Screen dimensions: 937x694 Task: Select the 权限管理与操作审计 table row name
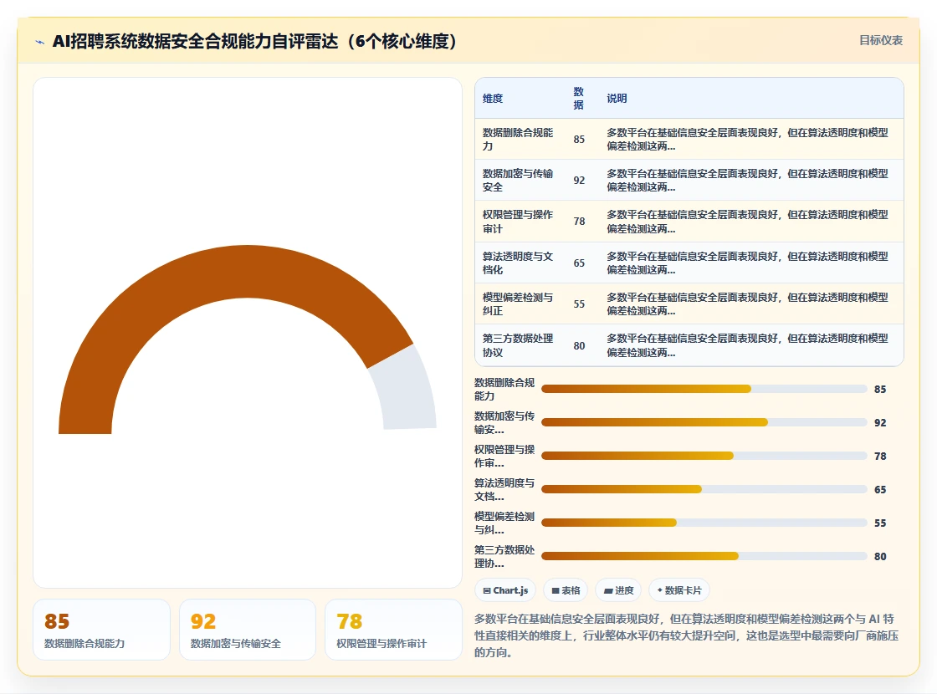tap(518, 222)
